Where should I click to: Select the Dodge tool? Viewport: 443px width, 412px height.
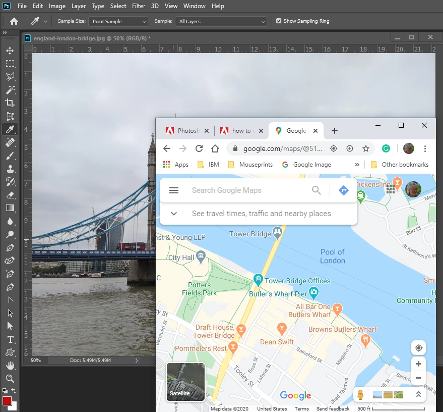10,234
